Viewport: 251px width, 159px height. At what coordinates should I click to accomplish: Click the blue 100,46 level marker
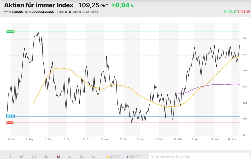pyautogui.click(x=10, y=116)
